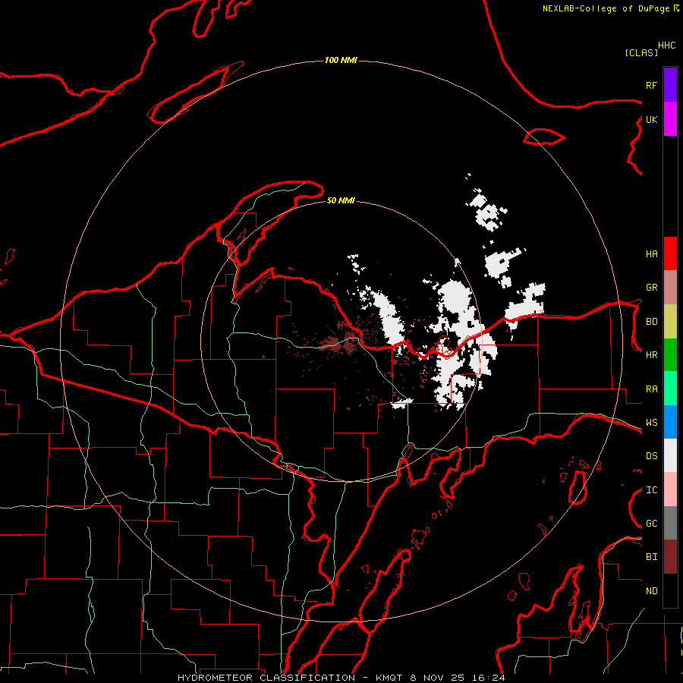
Task: Click the HR legend label
Action: coord(652,355)
